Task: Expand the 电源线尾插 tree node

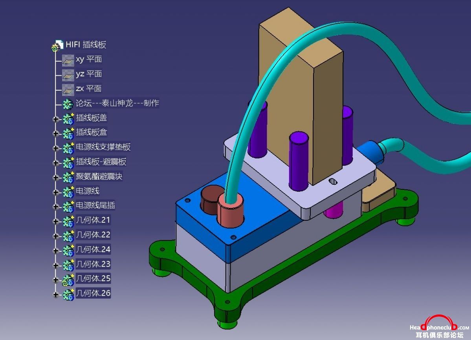Action: (55, 207)
